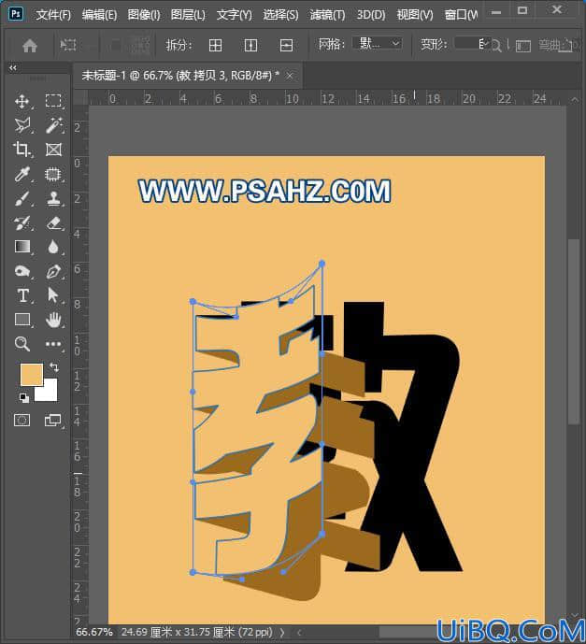Select the Zoom tool
This screenshot has width=586, height=644.
click(x=22, y=344)
